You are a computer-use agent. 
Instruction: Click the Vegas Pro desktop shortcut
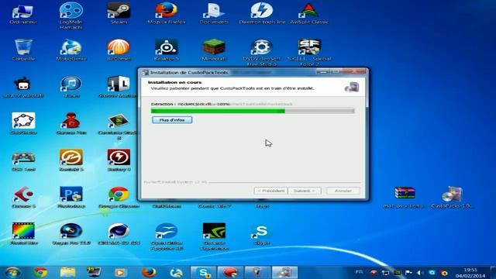coord(71,234)
